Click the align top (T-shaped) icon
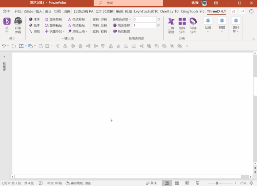 (x=103, y=46)
